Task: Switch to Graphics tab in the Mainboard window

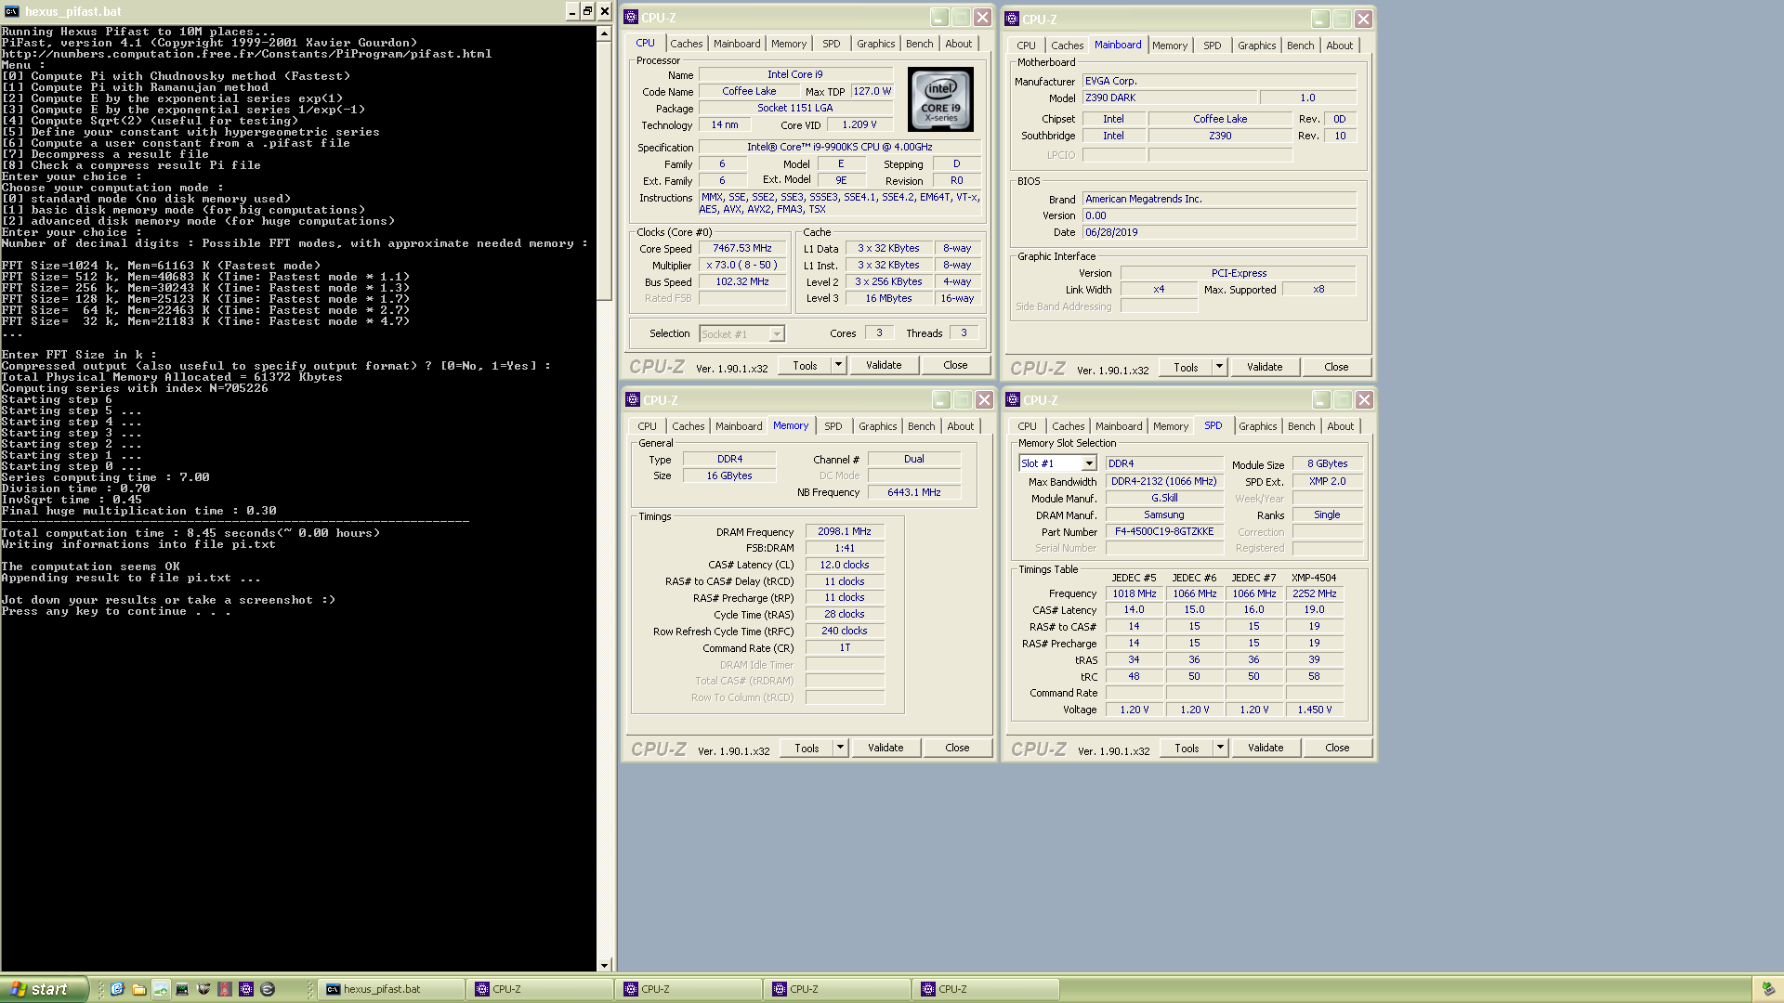Action: pyautogui.click(x=1256, y=46)
